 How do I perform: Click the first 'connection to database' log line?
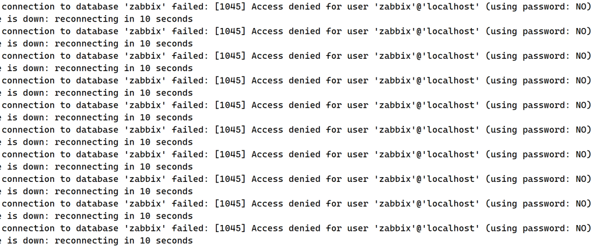297,6
